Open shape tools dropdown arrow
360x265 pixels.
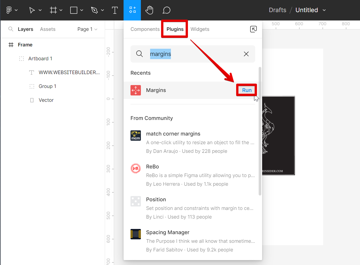click(x=82, y=10)
